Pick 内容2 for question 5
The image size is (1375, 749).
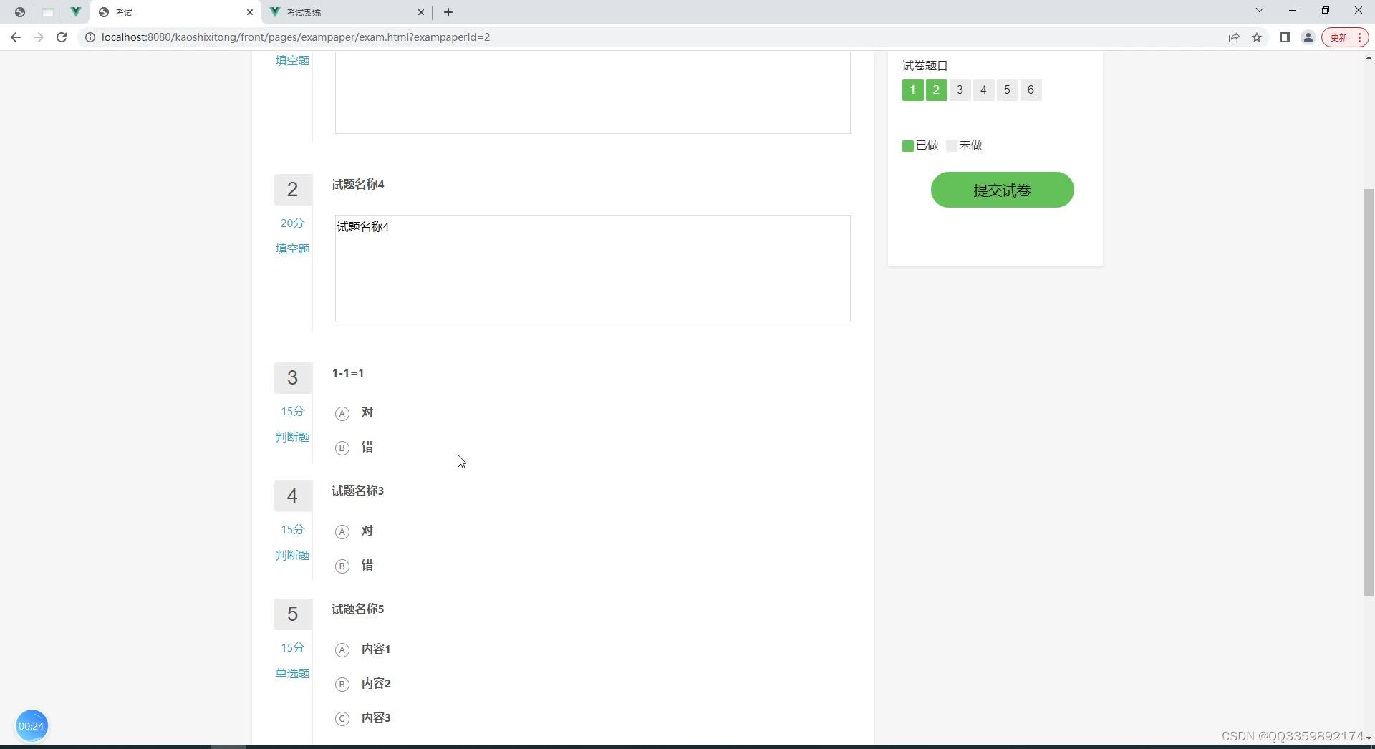[363, 684]
